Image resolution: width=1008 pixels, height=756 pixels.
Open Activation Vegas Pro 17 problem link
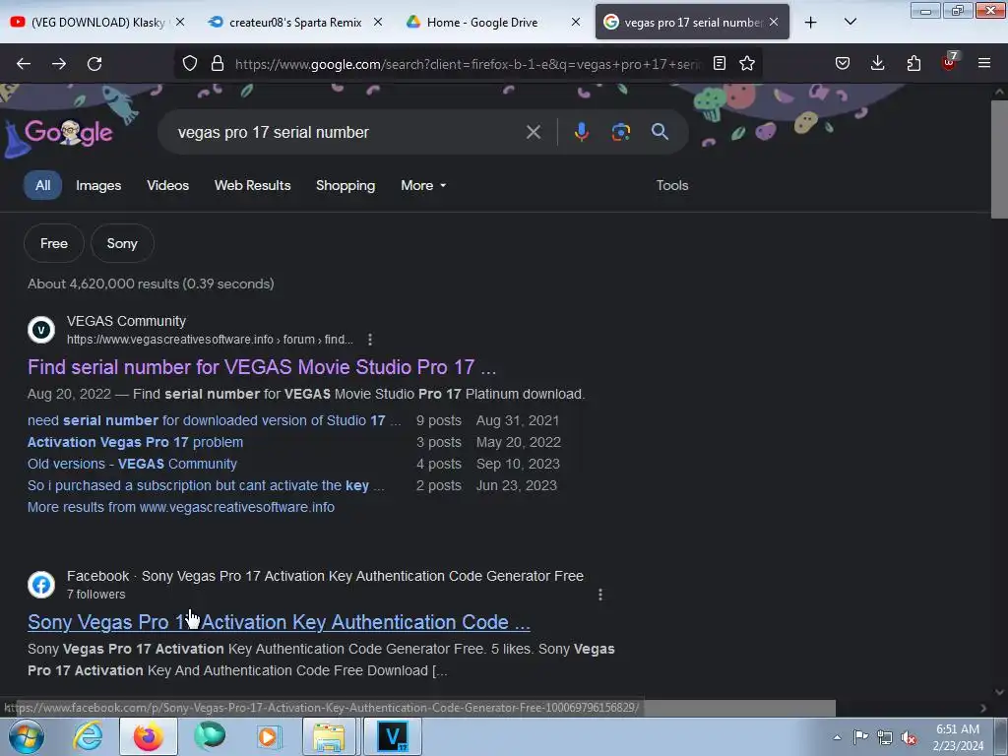[x=135, y=442]
